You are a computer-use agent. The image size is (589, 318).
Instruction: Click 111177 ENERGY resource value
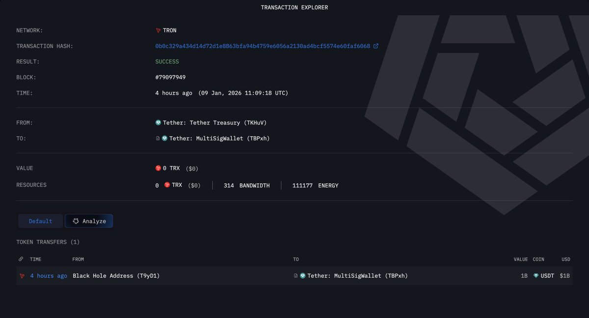click(315, 185)
